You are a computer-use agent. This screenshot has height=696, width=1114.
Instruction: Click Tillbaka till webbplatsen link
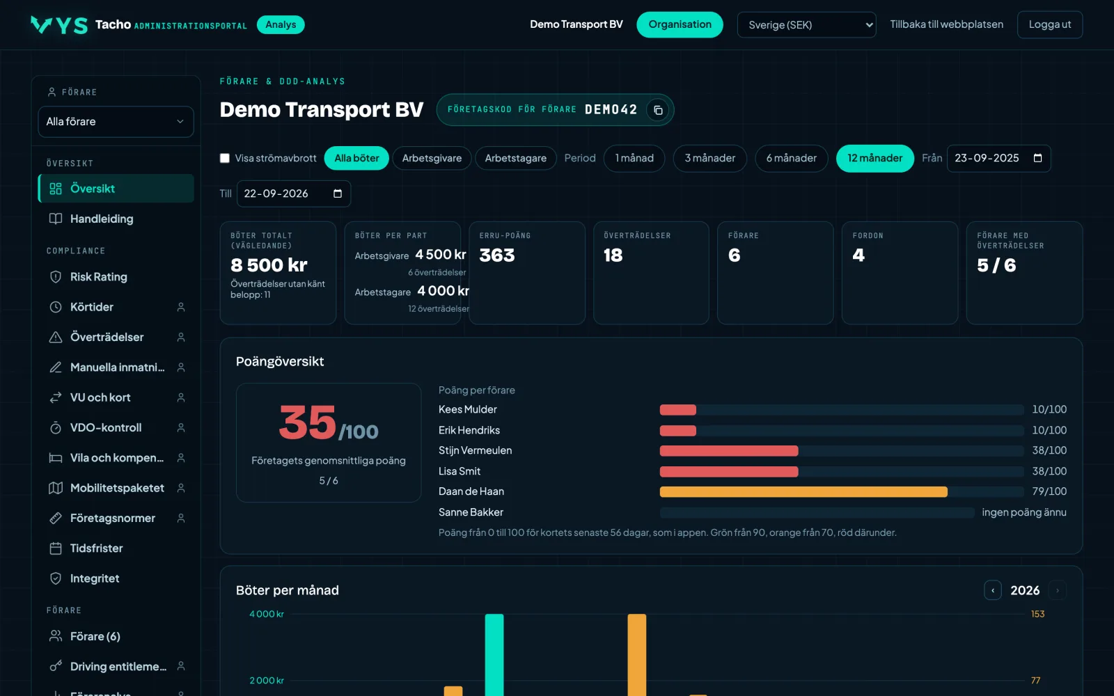pyautogui.click(x=946, y=24)
